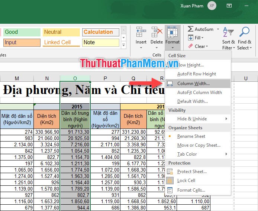Expand the AutoSum dropdown arrow
Viewport: 258px width, 211px height.
click(218, 29)
